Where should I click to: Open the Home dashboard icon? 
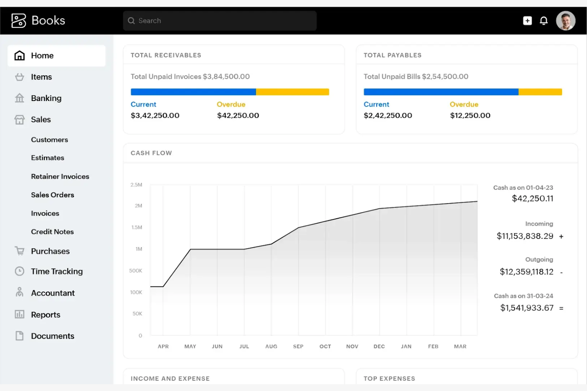(x=19, y=55)
